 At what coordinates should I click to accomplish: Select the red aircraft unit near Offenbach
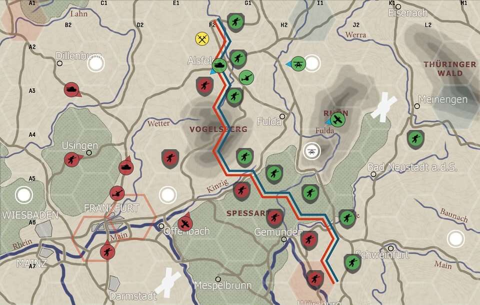pos(185,224)
